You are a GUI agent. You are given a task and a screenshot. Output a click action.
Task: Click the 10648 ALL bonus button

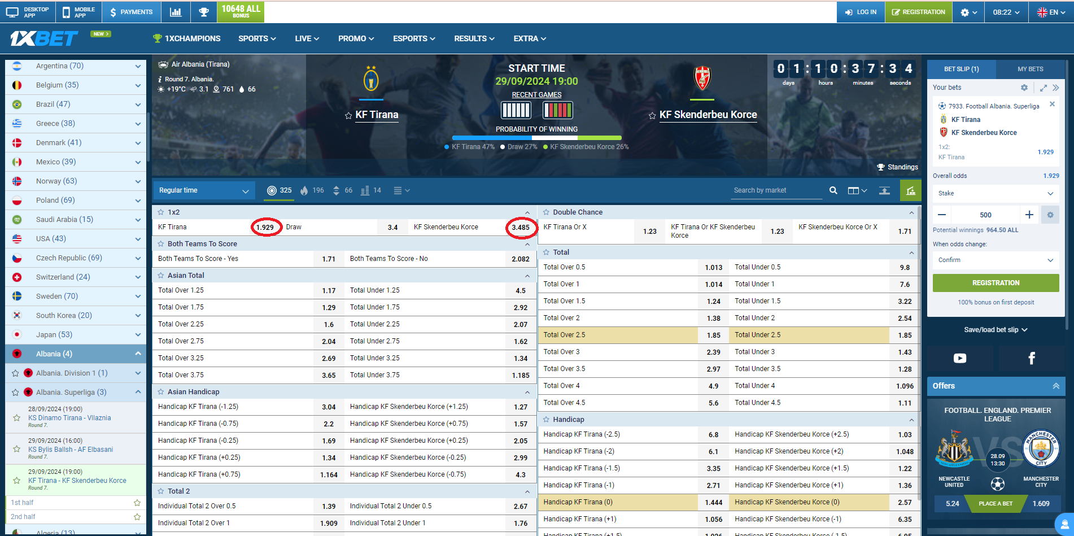[x=241, y=12]
